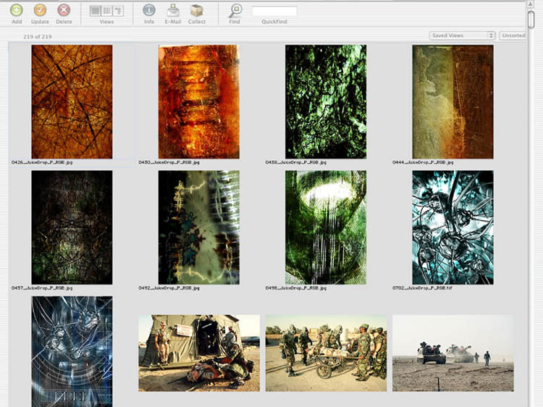Switch to thumbnail view in Views
The height and width of the screenshot is (407, 543).
tap(95, 11)
